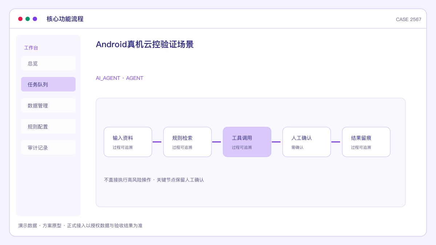Click the purple window dot
436x245 pixels.
click(x=35, y=19)
